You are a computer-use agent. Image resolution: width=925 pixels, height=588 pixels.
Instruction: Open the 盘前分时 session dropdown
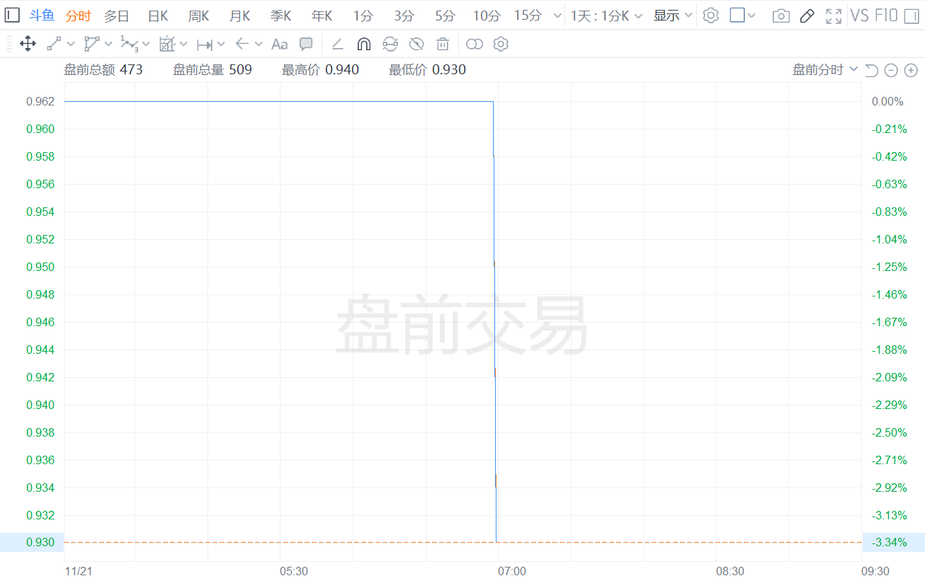(825, 69)
